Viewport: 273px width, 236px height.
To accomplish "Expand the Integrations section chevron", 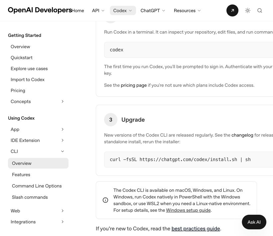I will pos(63,222).
